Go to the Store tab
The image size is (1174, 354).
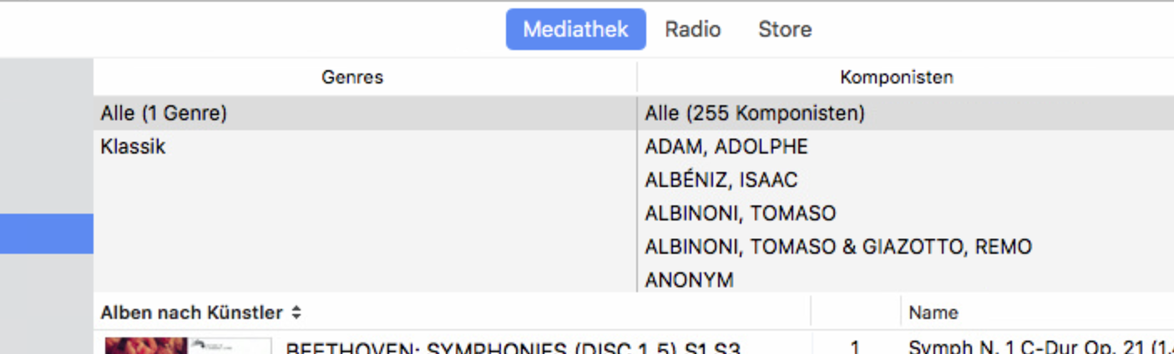784,29
